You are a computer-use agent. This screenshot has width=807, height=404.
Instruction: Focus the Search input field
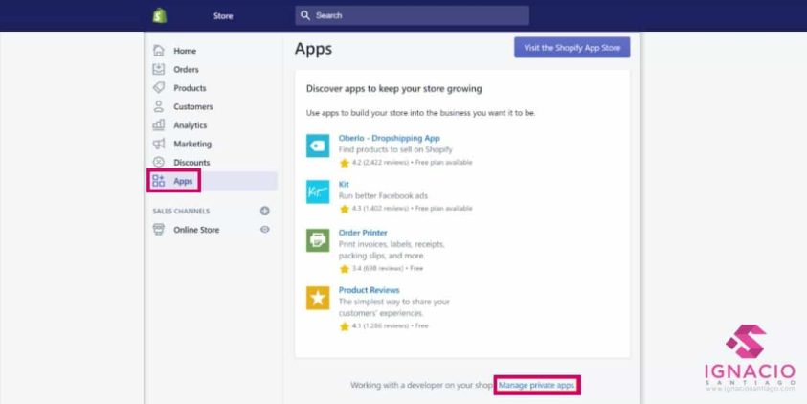(413, 15)
